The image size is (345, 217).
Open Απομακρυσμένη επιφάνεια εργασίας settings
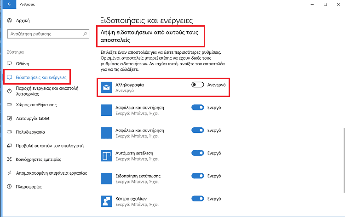pyautogui.click(x=52, y=173)
